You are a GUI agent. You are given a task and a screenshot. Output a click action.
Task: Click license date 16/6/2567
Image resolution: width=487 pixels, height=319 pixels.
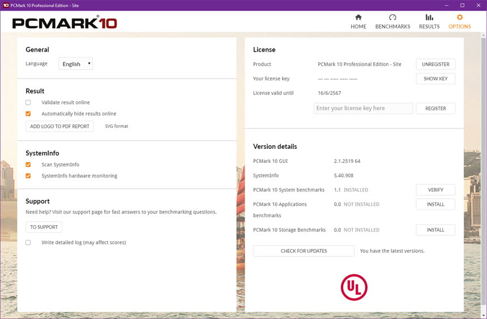click(329, 93)
